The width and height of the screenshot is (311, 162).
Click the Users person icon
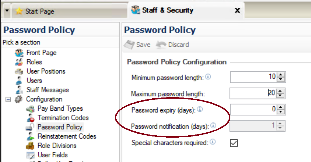pyautogui.click(x=19, y=81)
